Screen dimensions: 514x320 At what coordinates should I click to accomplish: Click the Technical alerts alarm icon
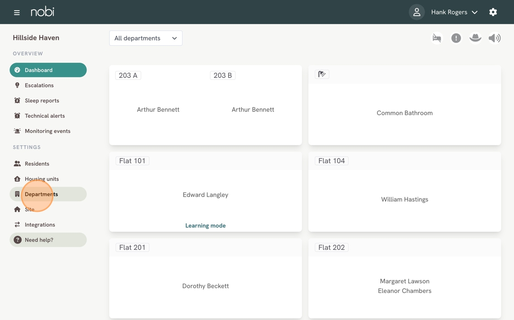pyautogui.click(x=17, y=116)
